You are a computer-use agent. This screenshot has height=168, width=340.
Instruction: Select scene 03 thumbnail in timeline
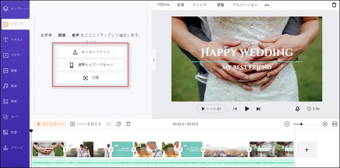click(122, 149)
